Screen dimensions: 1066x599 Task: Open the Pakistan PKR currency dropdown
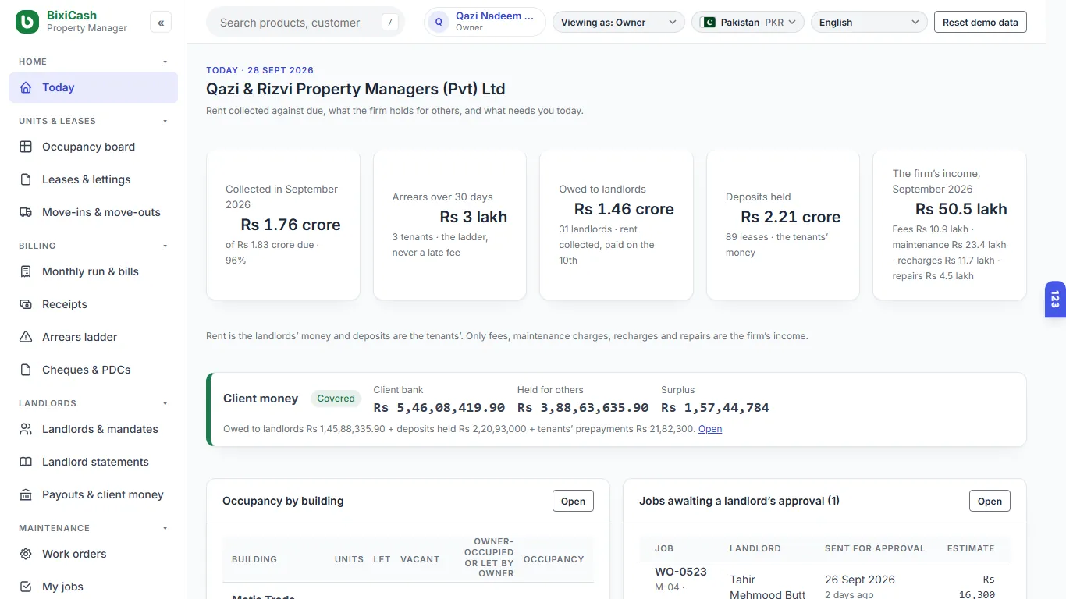click(x=748, y=22)
